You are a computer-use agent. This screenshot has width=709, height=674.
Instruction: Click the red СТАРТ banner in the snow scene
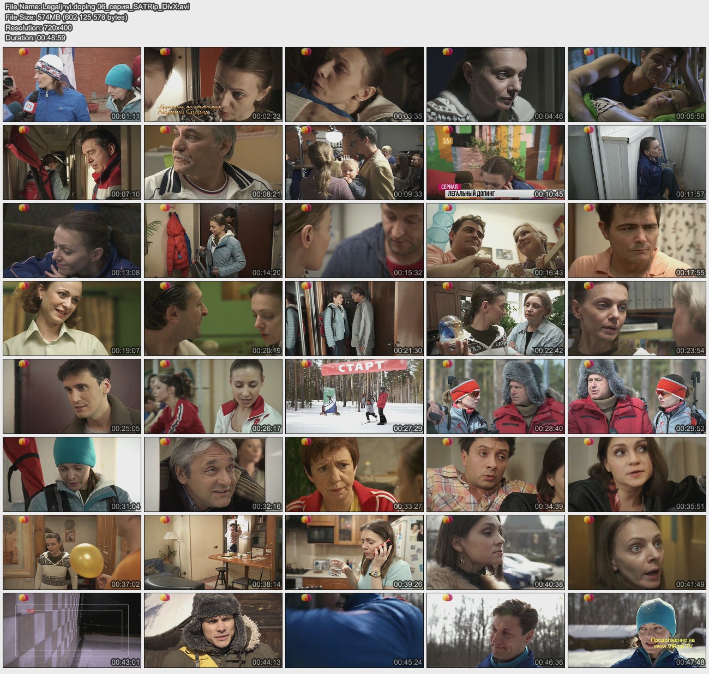[360, 367]
